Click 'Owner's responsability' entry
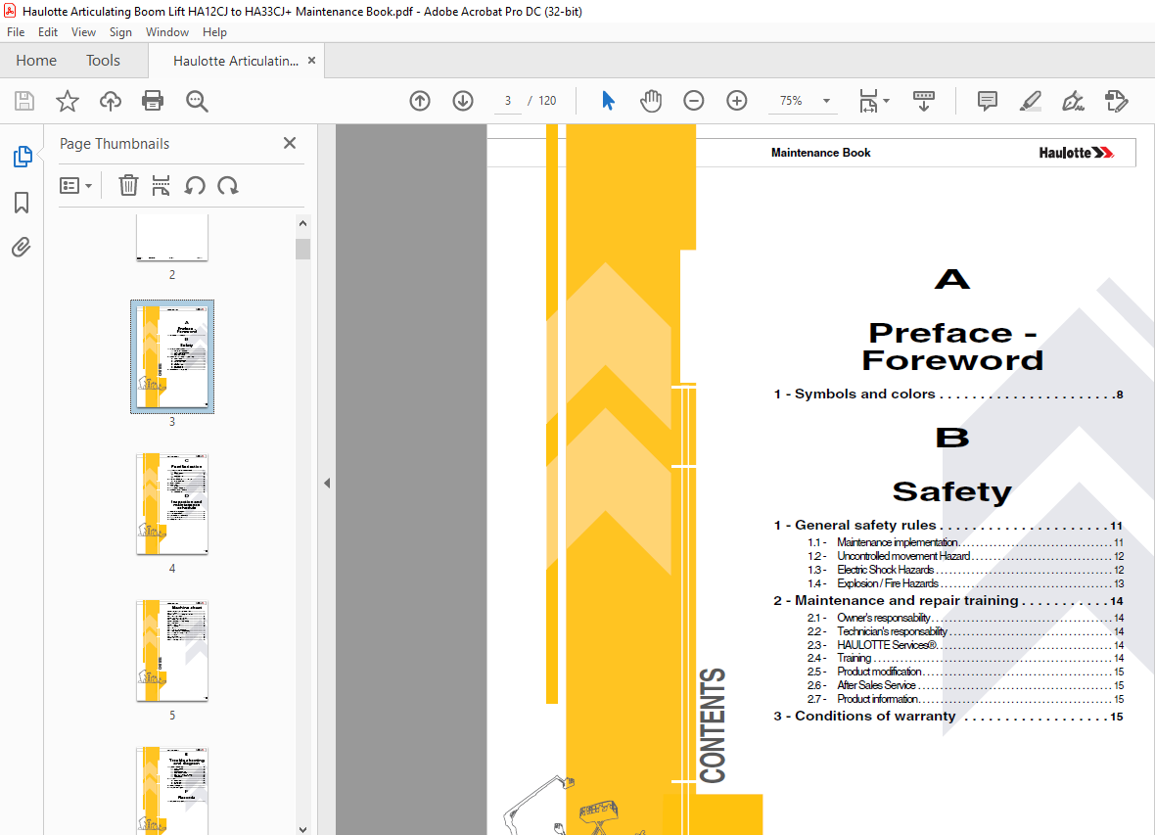 coord(883,618)
